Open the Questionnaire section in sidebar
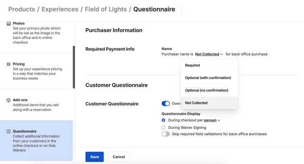Viewport: 304px width, 164px height. click(36, 141)
